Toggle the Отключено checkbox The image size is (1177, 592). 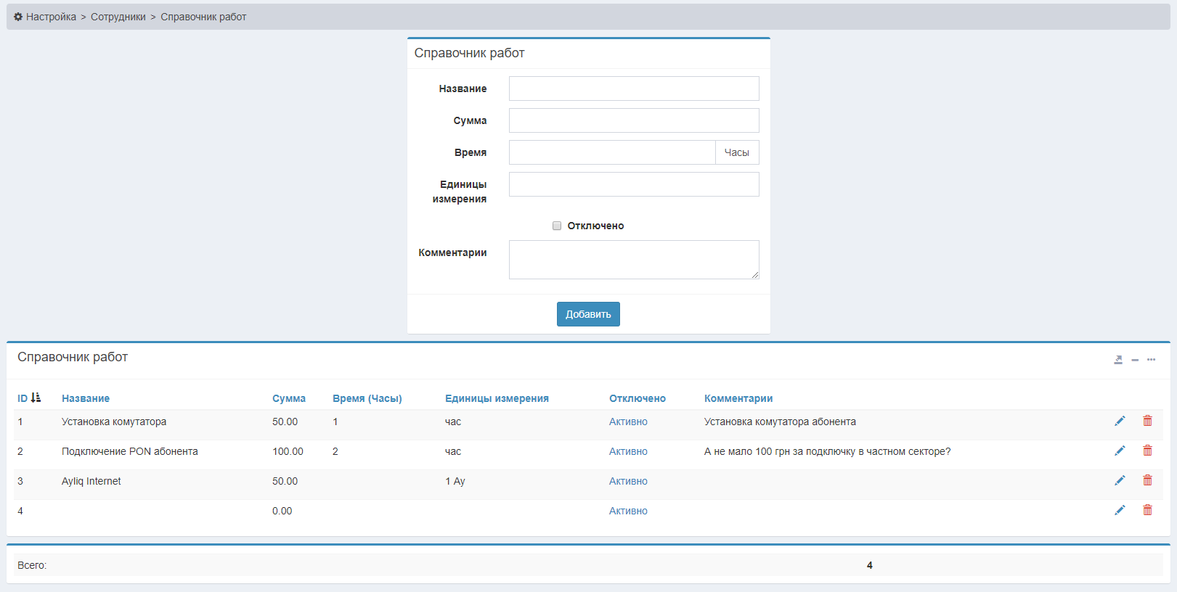point(557,226)
